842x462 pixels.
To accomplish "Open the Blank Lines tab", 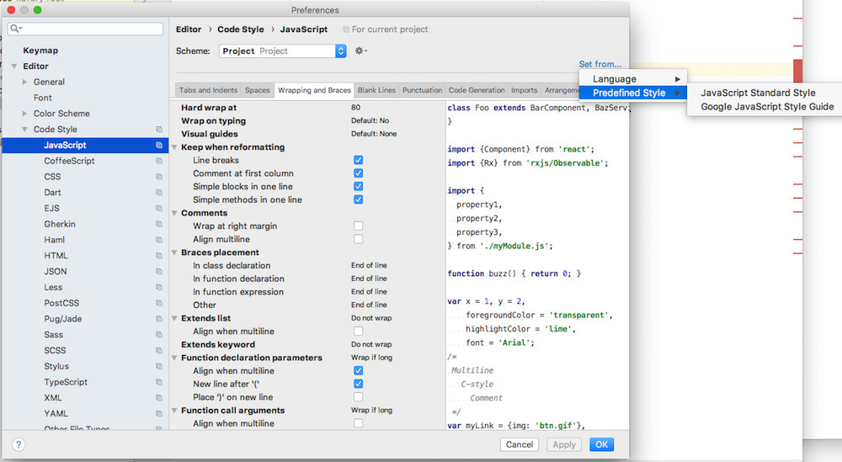I will [x=376, y=90].
